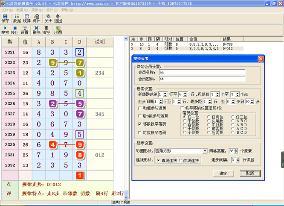Enable the 后3数参与运算 checkbox

pos(139,116)
